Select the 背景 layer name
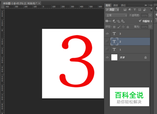Viewport: 157px width, 114px height. point(122,57)
